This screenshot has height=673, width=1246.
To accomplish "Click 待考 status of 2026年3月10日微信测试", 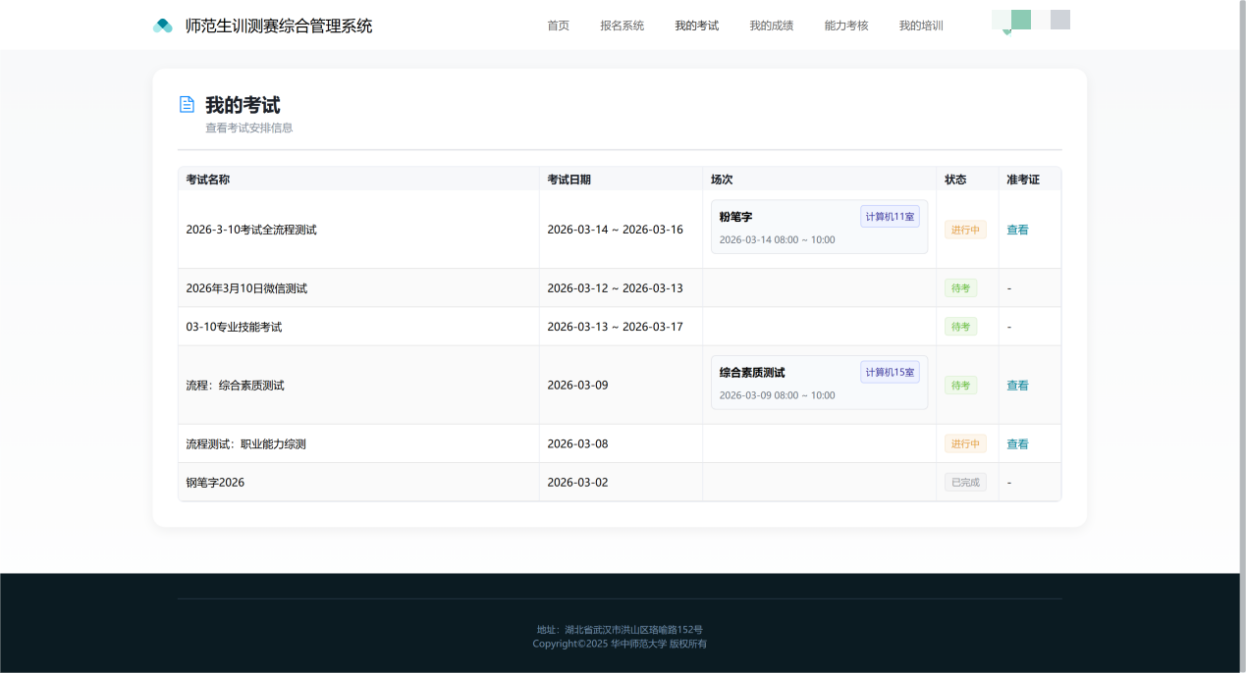I will (960, 287).
